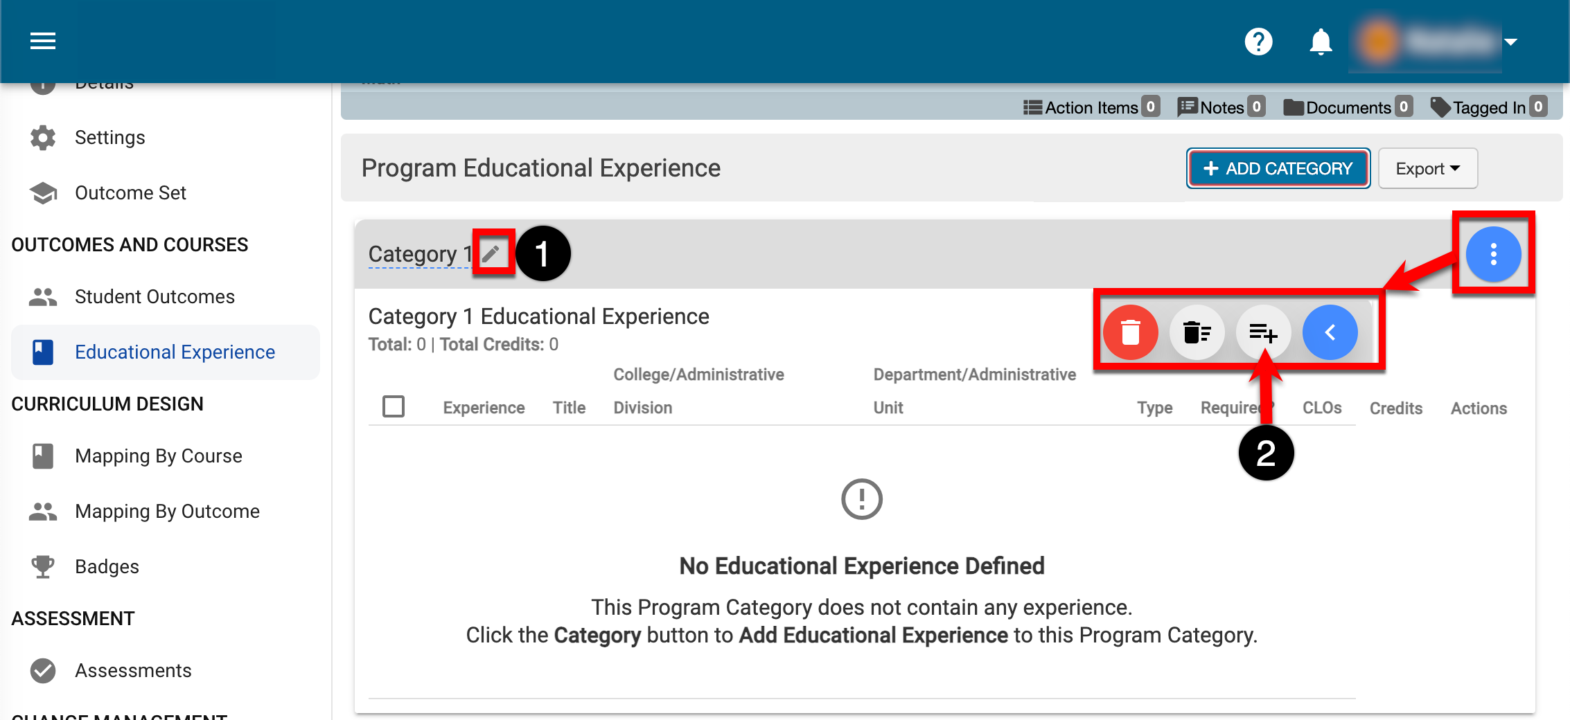
Task: Expand the Export dropdown
Action: pos(1427,168)
